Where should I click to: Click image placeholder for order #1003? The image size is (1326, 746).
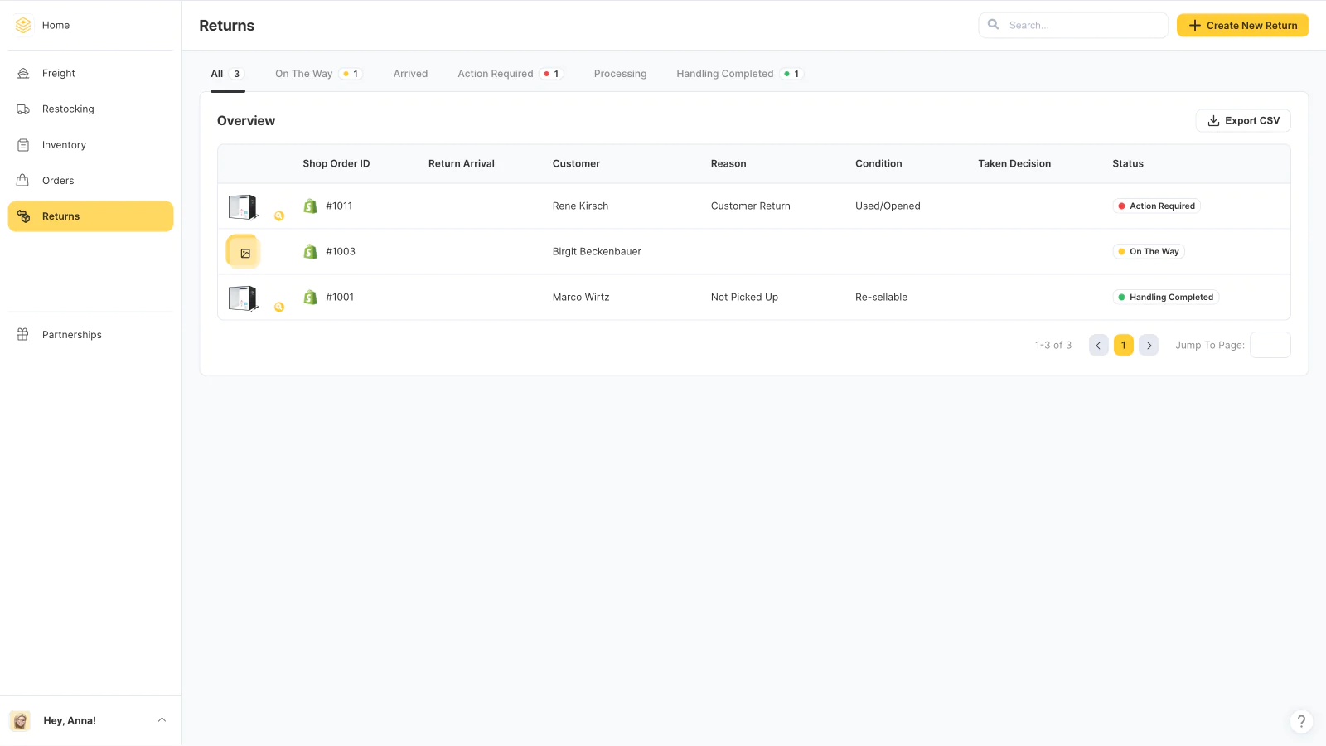coord(244,252)
